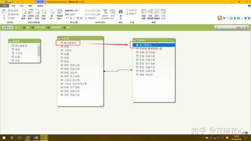Image resolution: width=251 pixels, height=141 pixels.
Task: Open the 文件 (File) tab
Action: pos(5,6)
